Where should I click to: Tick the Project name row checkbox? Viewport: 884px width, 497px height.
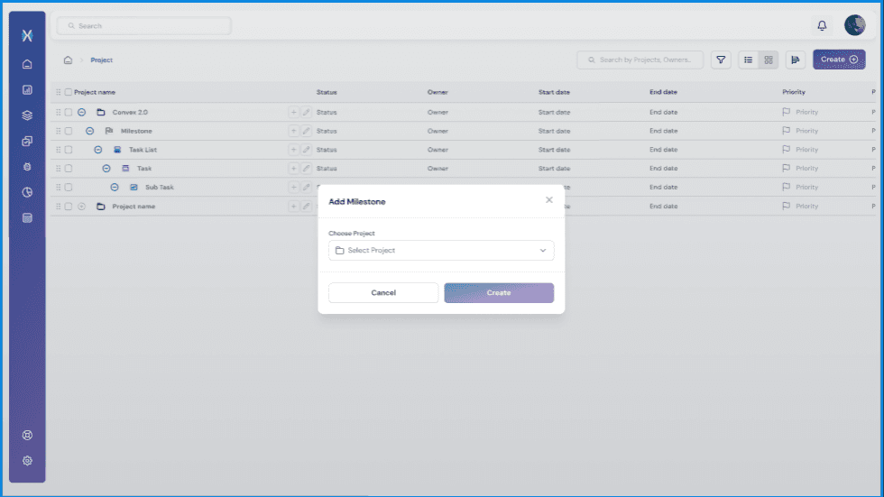69,207
